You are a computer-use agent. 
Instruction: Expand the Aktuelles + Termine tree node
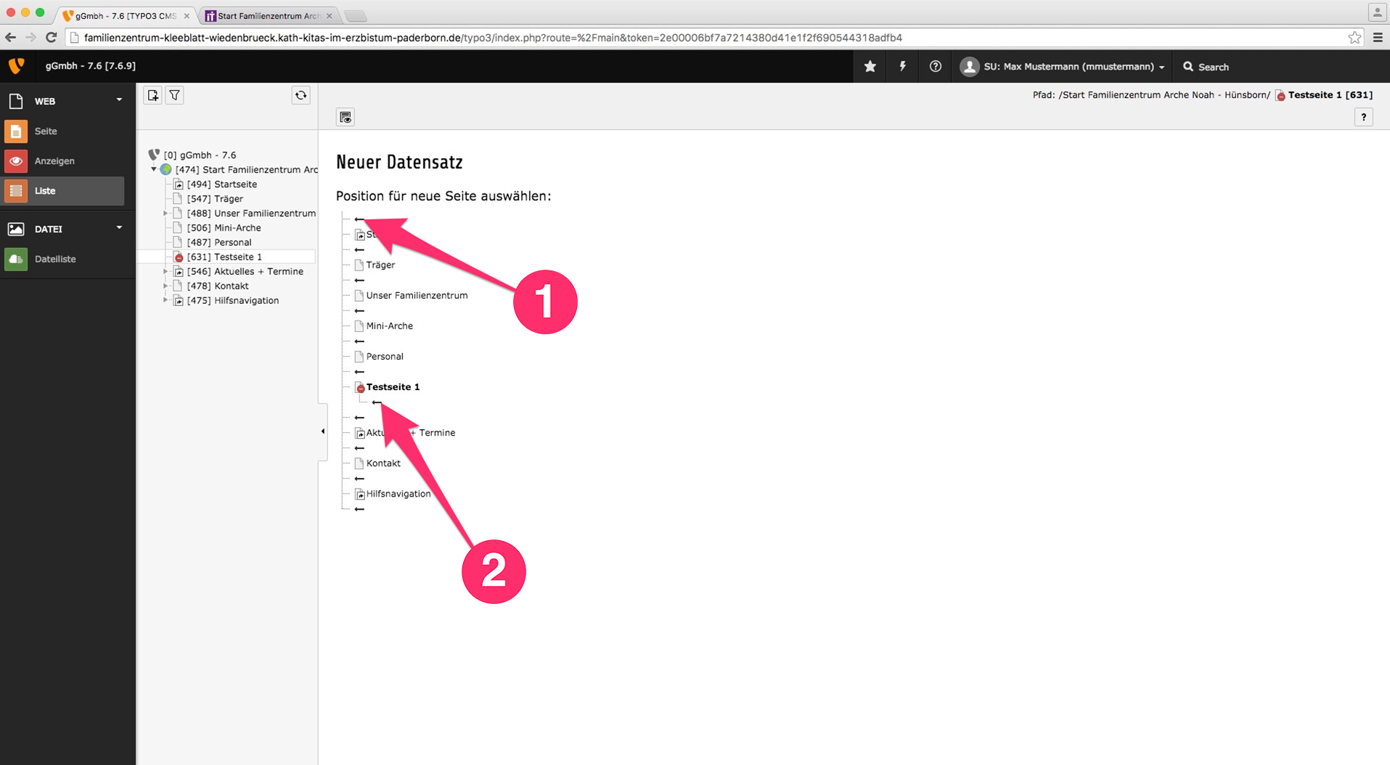click(165, 271)
